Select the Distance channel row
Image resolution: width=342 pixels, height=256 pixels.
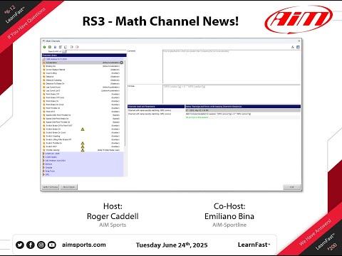coord(83,77)
